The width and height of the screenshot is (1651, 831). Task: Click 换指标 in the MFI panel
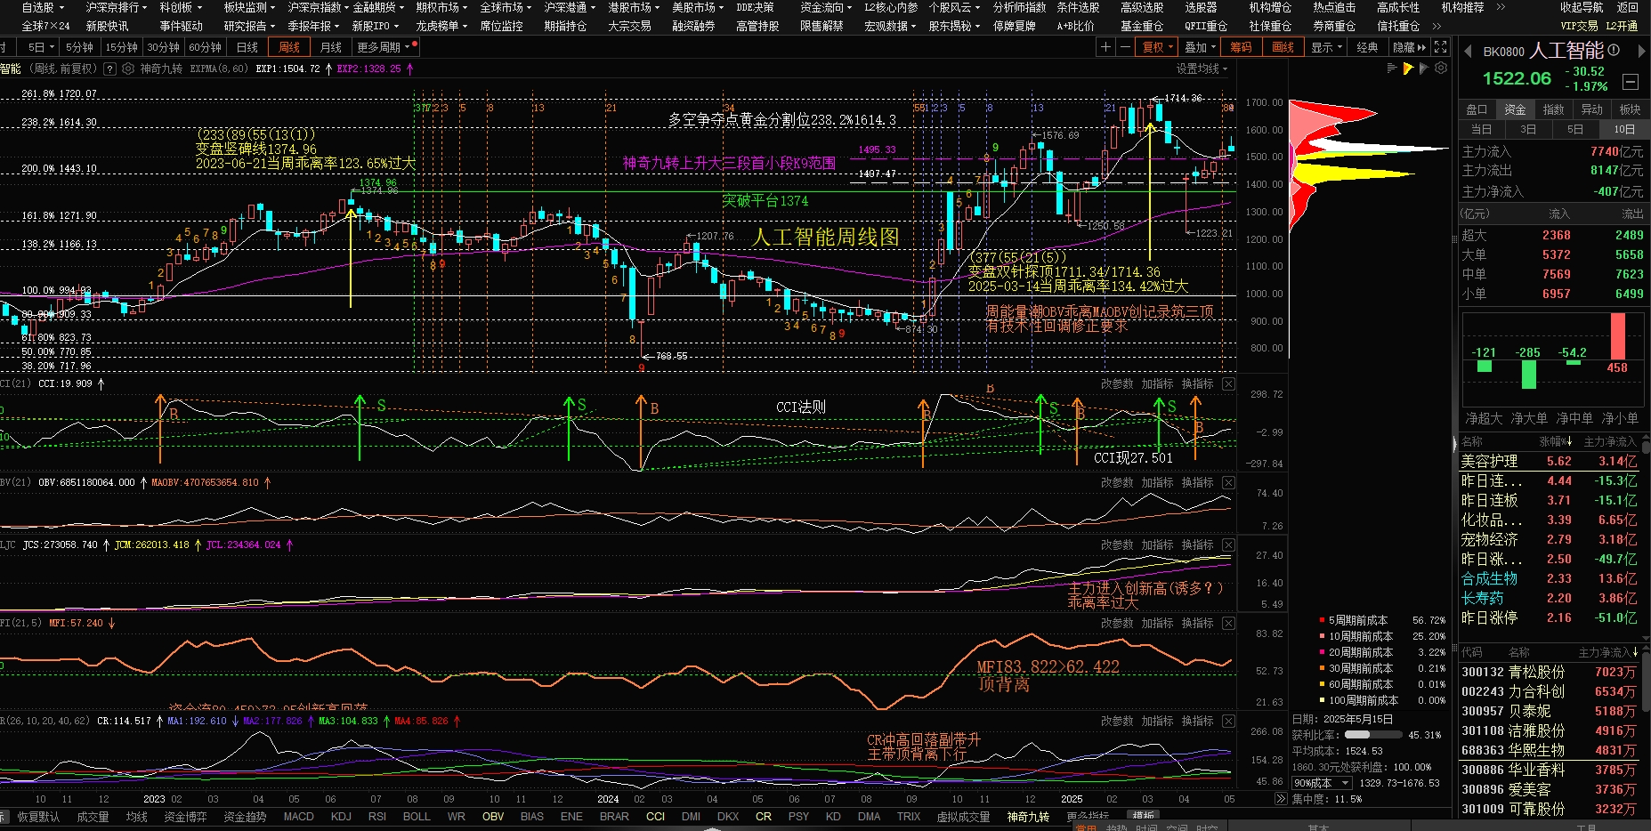click(1197, 623)
